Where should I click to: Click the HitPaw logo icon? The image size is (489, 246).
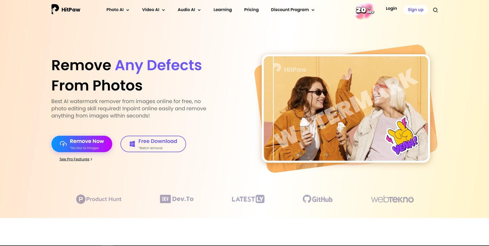pos(55,9)
